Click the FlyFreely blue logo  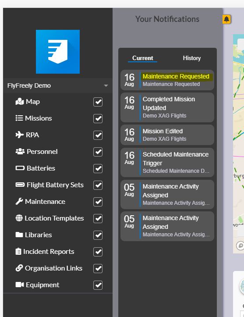coord(58,52)
